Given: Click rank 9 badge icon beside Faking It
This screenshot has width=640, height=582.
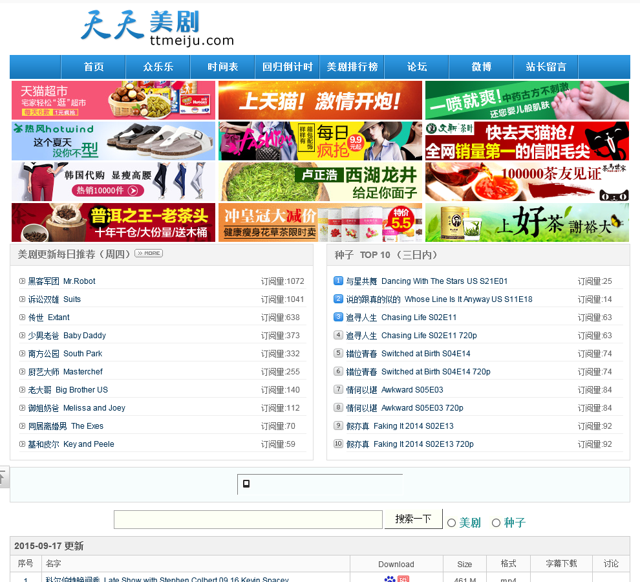Looking at the screenshot, I should click(x=338, y=425).
